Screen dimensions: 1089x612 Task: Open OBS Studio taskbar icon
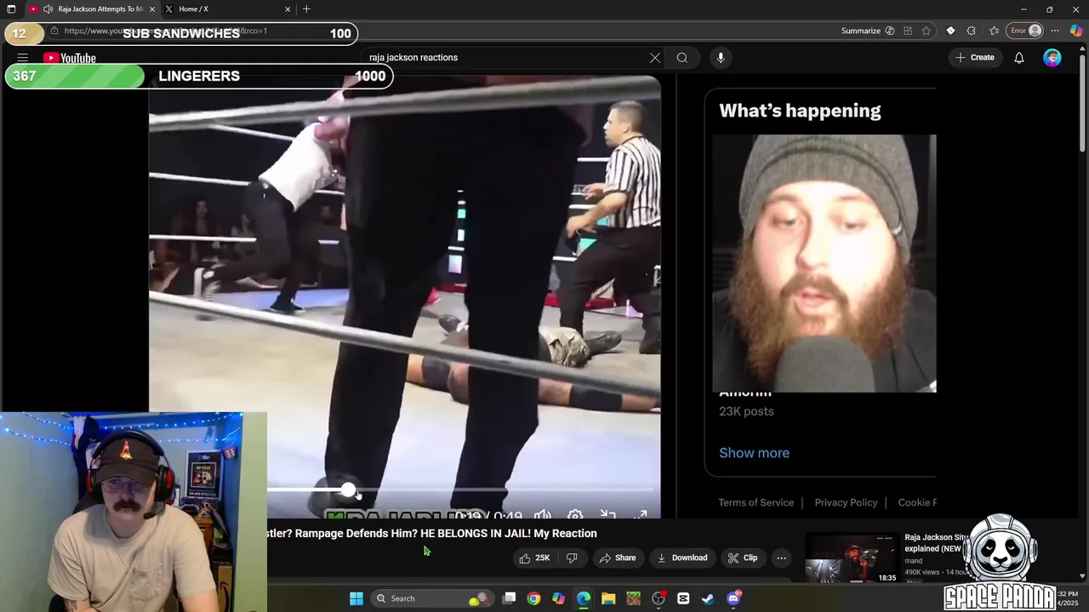coord(659,598)
